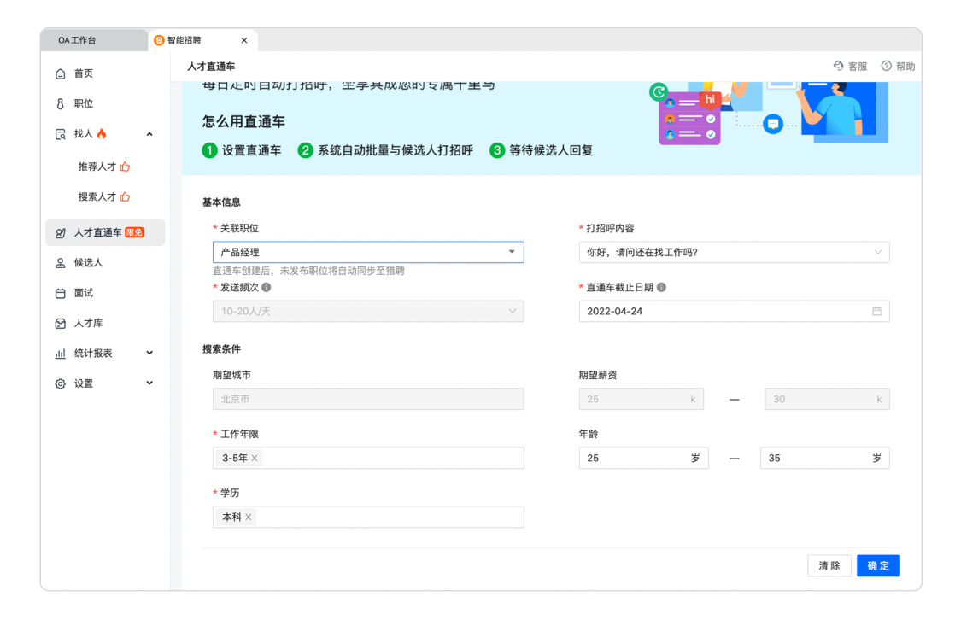Screen dimensions: 961x620
Task: Remove the 本科 education tag
Action: pos(249,518)
